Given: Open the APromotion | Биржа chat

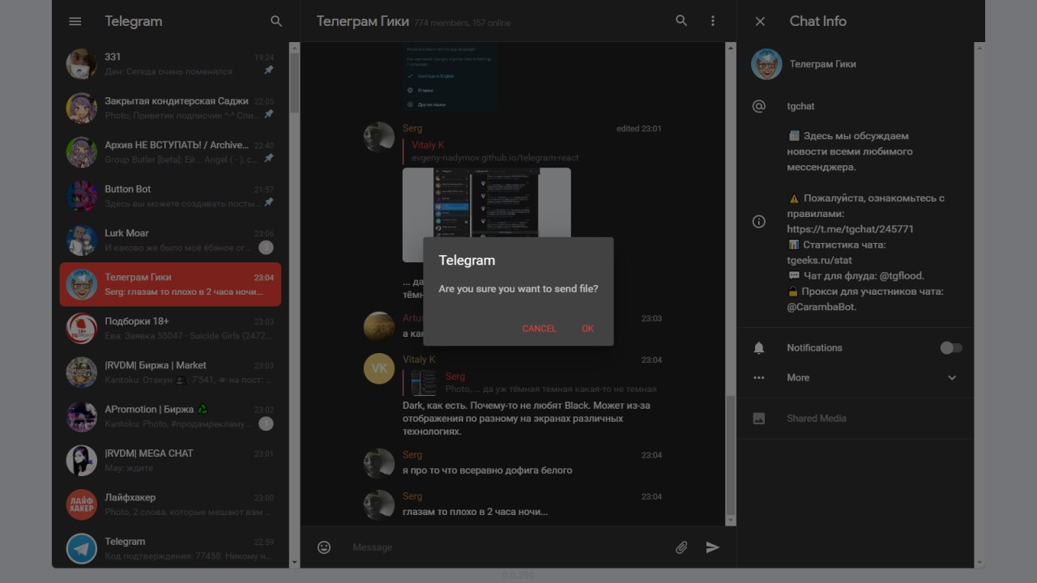Looking at the screenshot, I should (x=170, y=416).
